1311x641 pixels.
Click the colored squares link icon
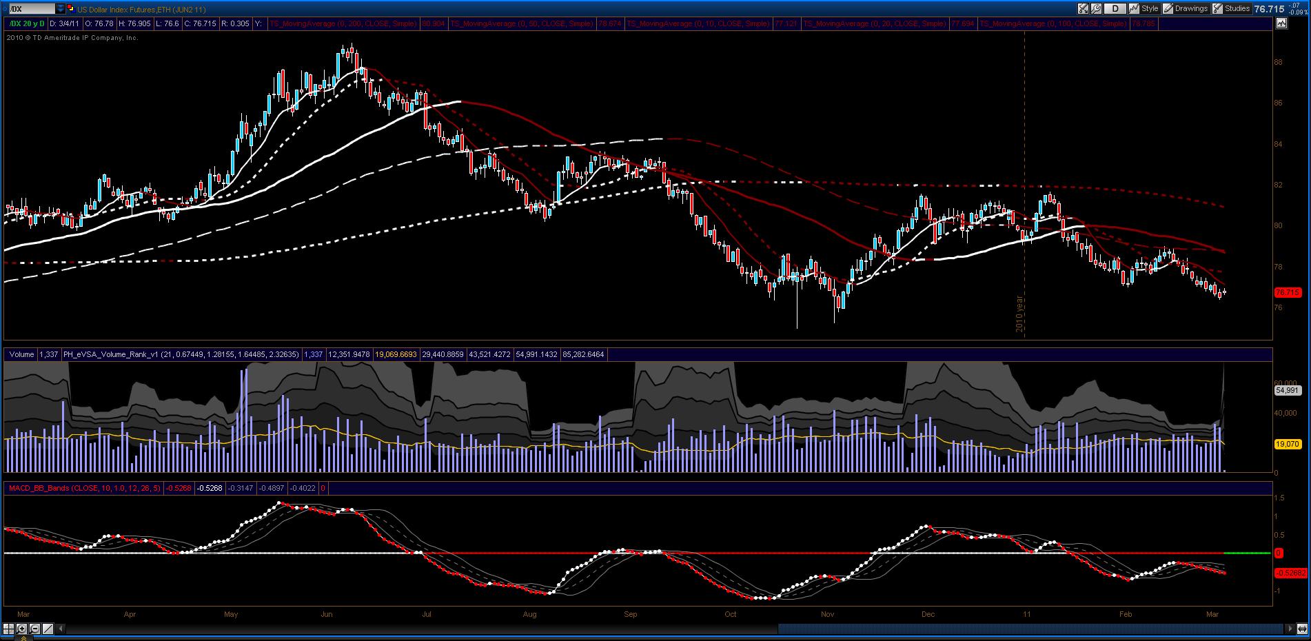tap(72, 9)
